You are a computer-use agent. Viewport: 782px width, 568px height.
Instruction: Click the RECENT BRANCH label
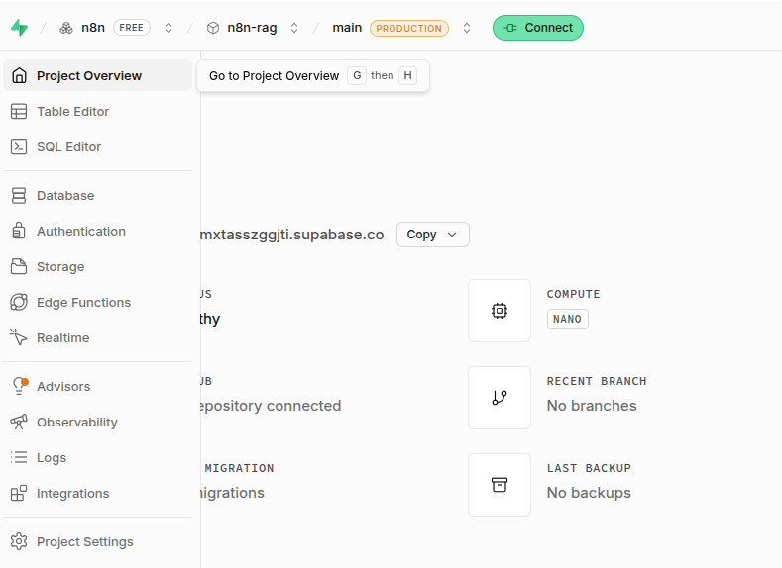point(597,381)
